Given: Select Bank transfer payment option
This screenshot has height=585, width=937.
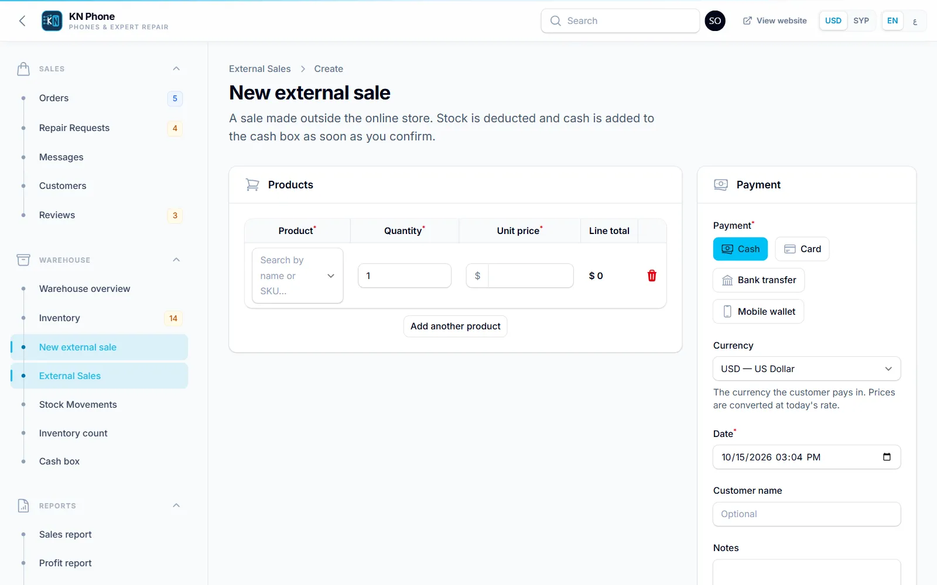Looking at the screenshot, I should point(759,280).
